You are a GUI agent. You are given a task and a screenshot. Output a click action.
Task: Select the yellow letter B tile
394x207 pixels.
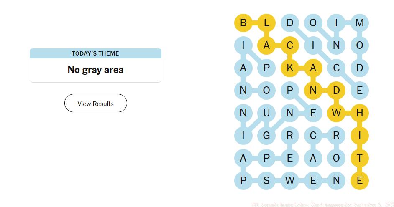[243, 23]
